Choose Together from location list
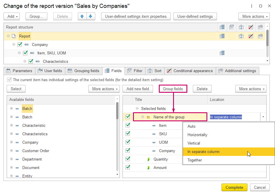 tap(229, 160)
